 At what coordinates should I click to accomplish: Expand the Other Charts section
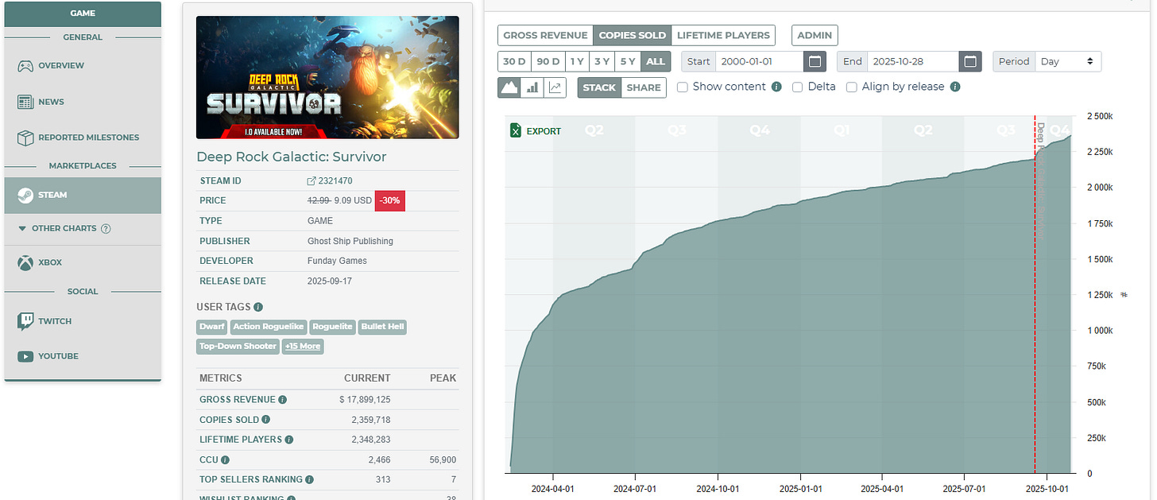(x=64, y=228)
